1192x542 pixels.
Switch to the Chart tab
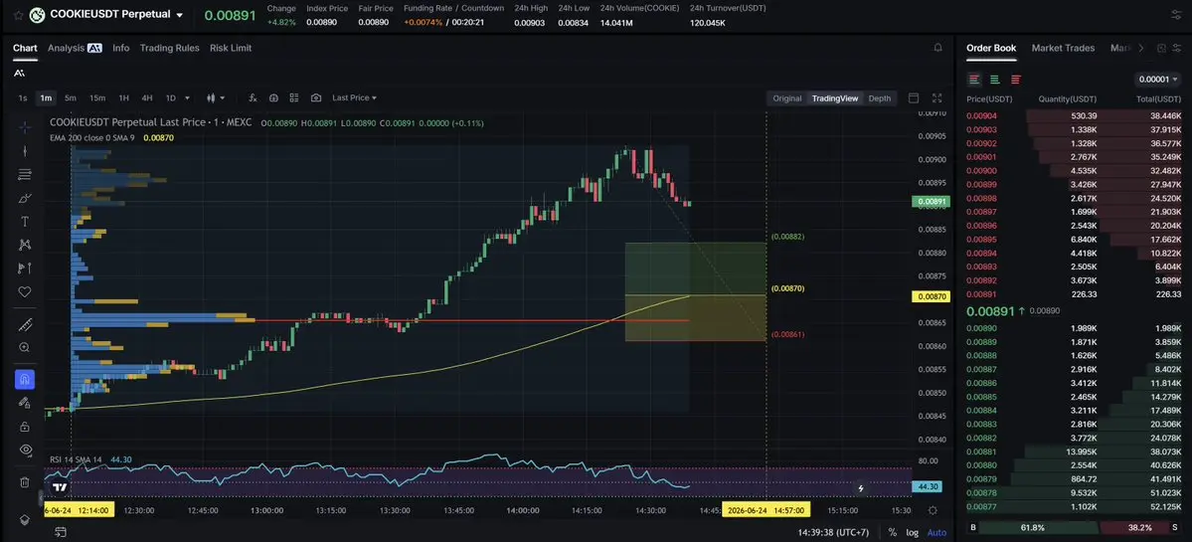point(25,48)
